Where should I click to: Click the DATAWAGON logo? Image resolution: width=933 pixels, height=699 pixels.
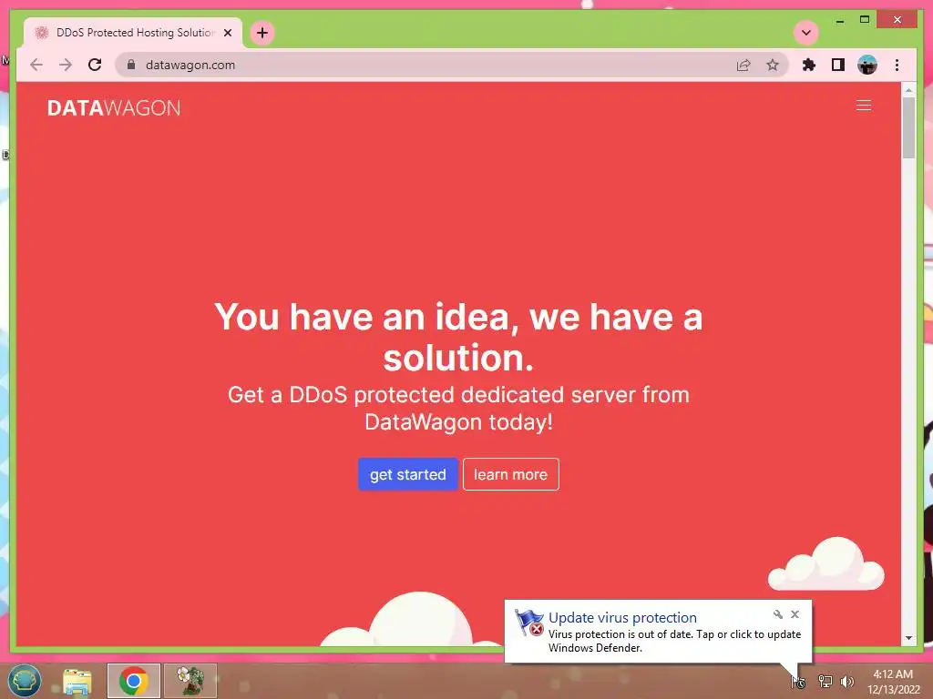coord(114,108)
